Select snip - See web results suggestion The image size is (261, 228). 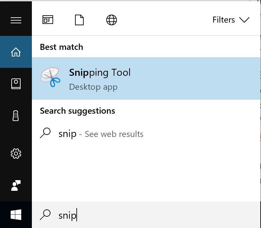tap(146, 134)
